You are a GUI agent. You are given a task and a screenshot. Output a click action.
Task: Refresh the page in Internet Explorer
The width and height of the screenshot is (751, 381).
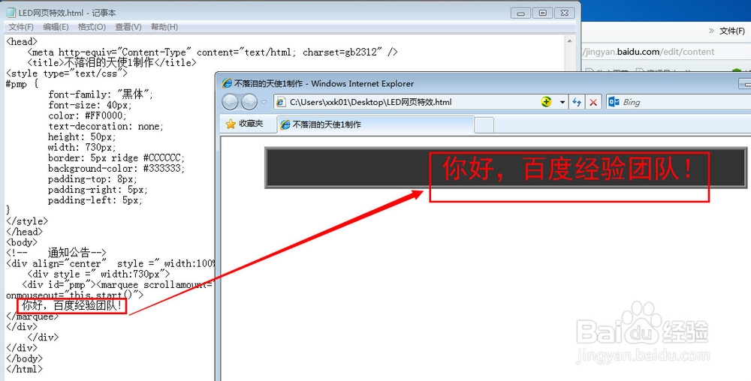(x=577, y=102)
